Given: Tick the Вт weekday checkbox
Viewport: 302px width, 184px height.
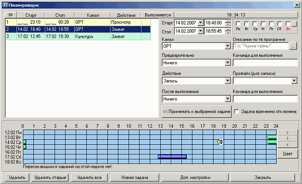Looking at the screenshot, I should (247, 24).
